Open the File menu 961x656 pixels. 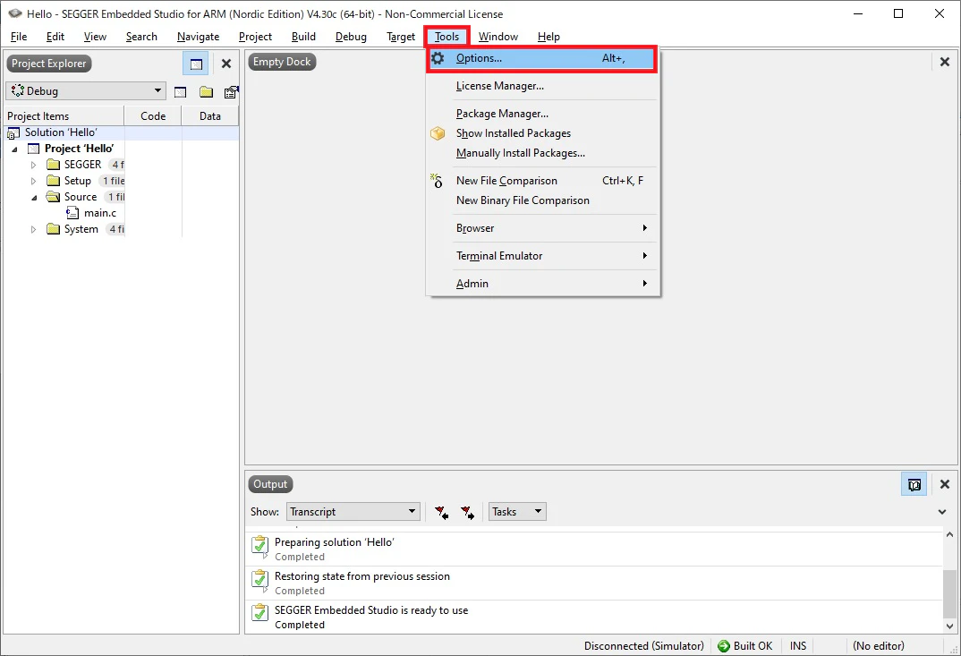[x=19, y=37]
